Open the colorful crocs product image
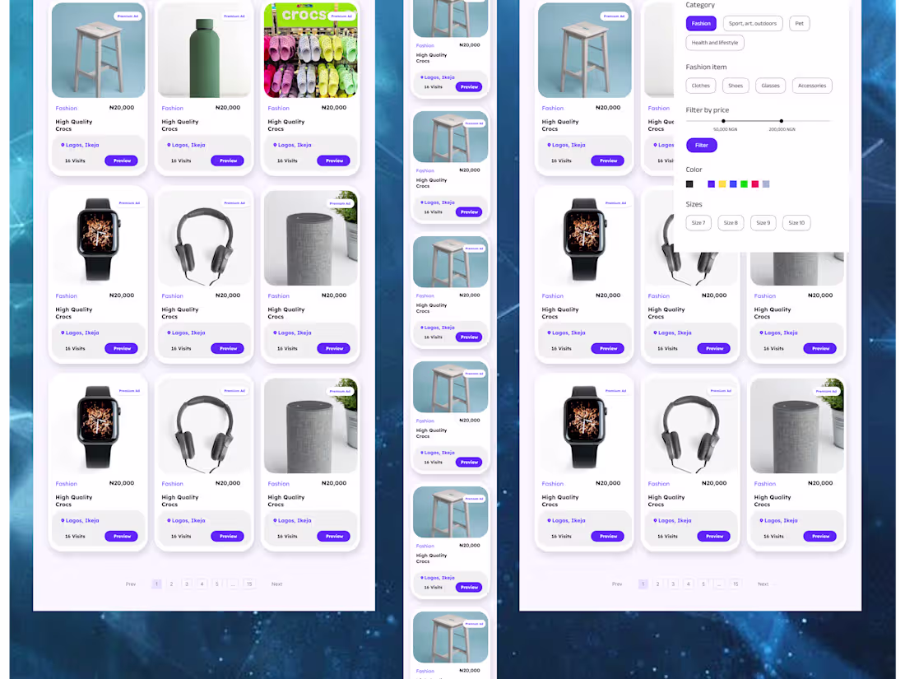Screen dimensions: 905x679 pos(310,50)
